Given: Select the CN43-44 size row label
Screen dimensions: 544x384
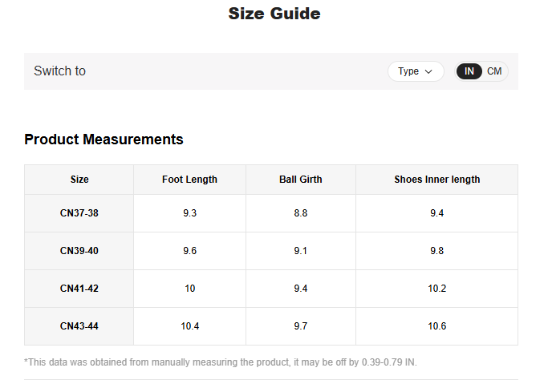Looking at the screenshot, I should coord(79,326).
